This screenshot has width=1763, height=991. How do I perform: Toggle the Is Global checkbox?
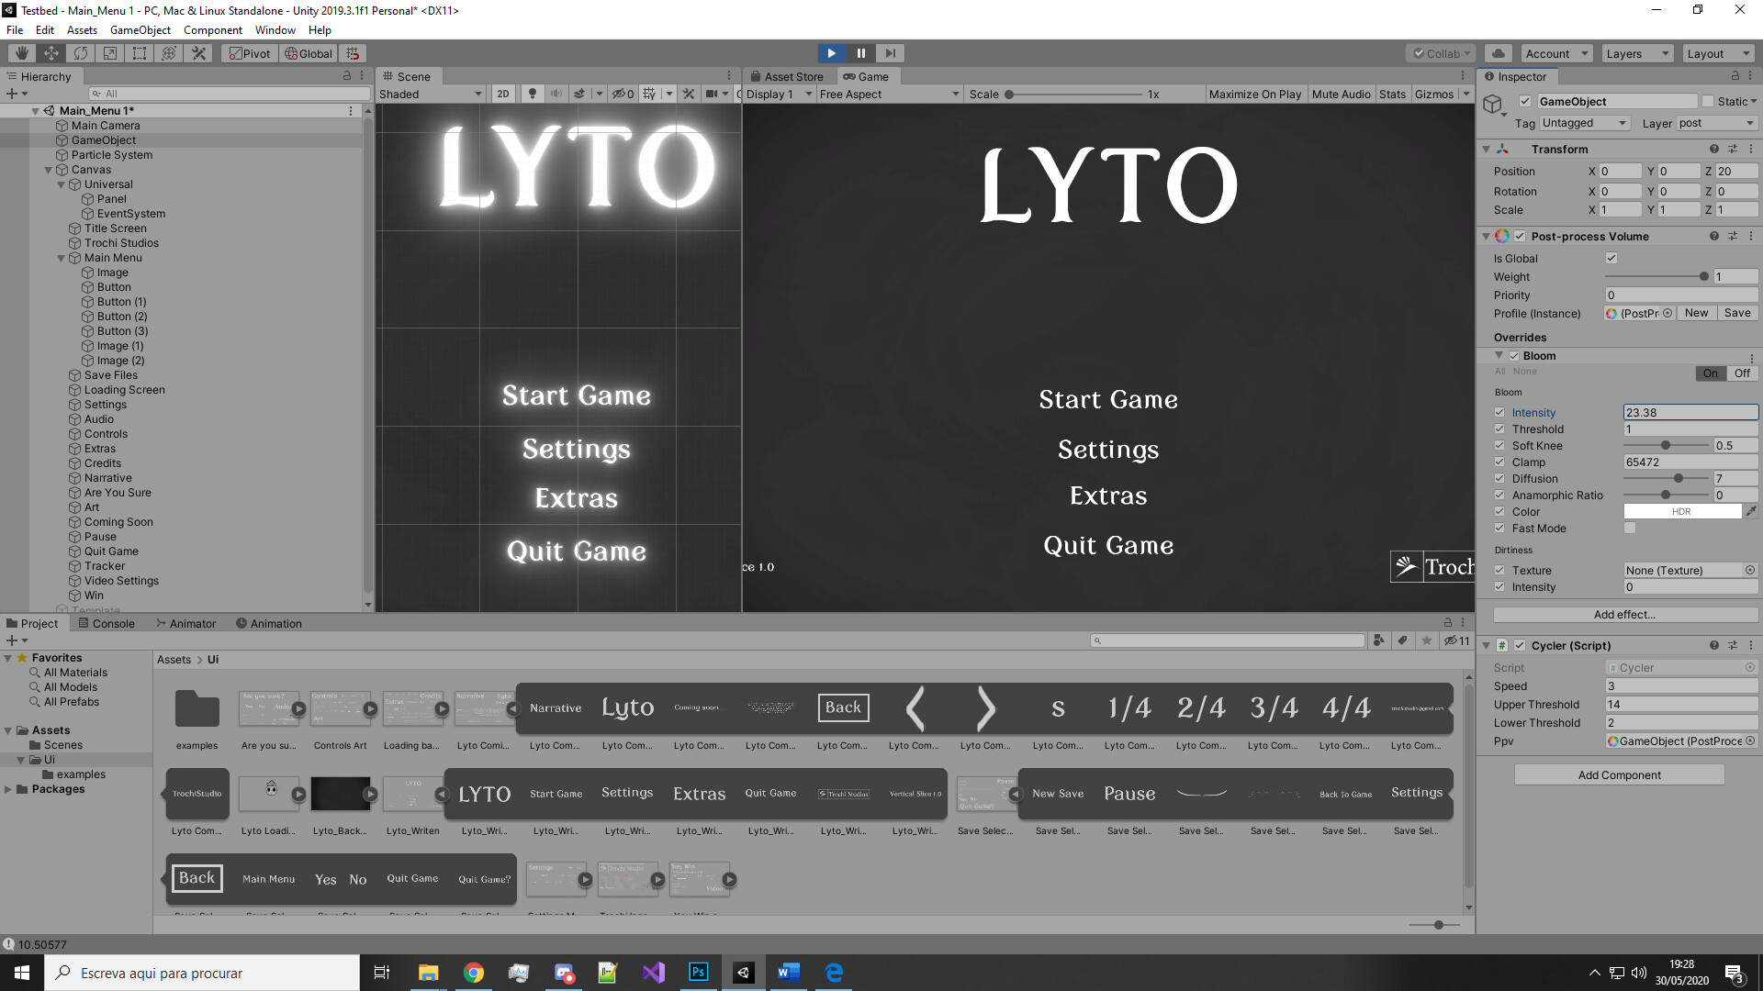click(1611, 259)
